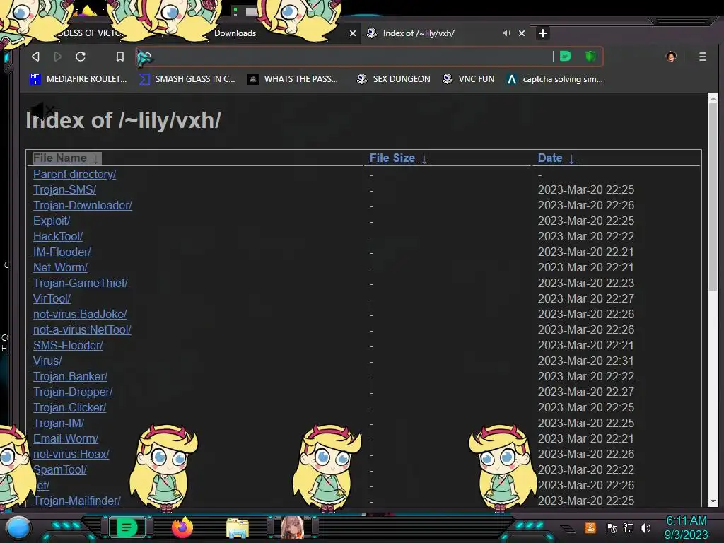Open the browser hamburger menu
The image size is (724, 543).
(703, 57)
